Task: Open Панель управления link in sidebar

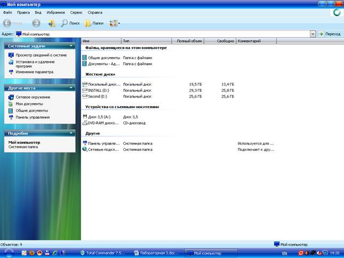Action: click(x=33, y=117)
